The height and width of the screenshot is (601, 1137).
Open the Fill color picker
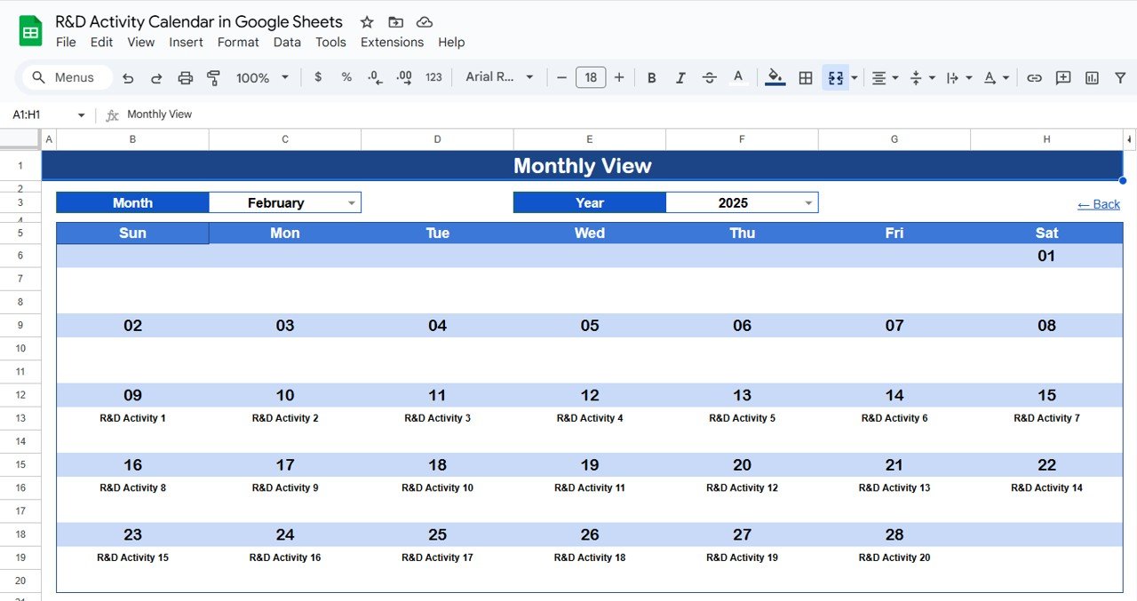(774, 77)
